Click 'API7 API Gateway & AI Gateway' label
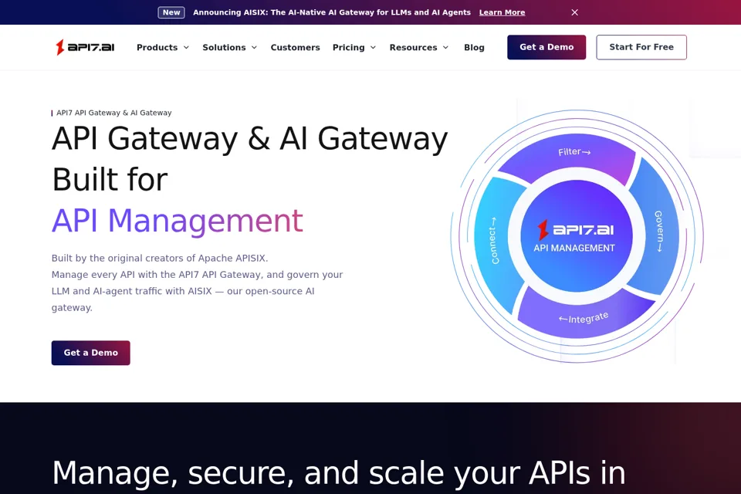 tap(114, 113)
